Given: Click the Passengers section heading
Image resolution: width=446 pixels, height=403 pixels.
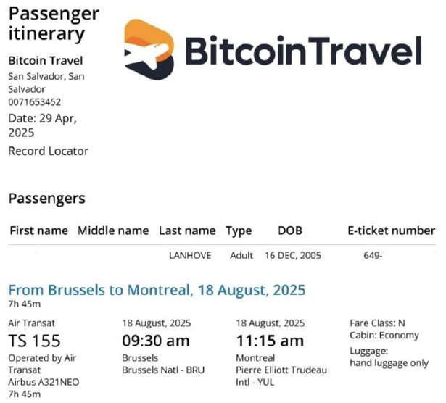Looking at the screenshot, I should [47, 199].
